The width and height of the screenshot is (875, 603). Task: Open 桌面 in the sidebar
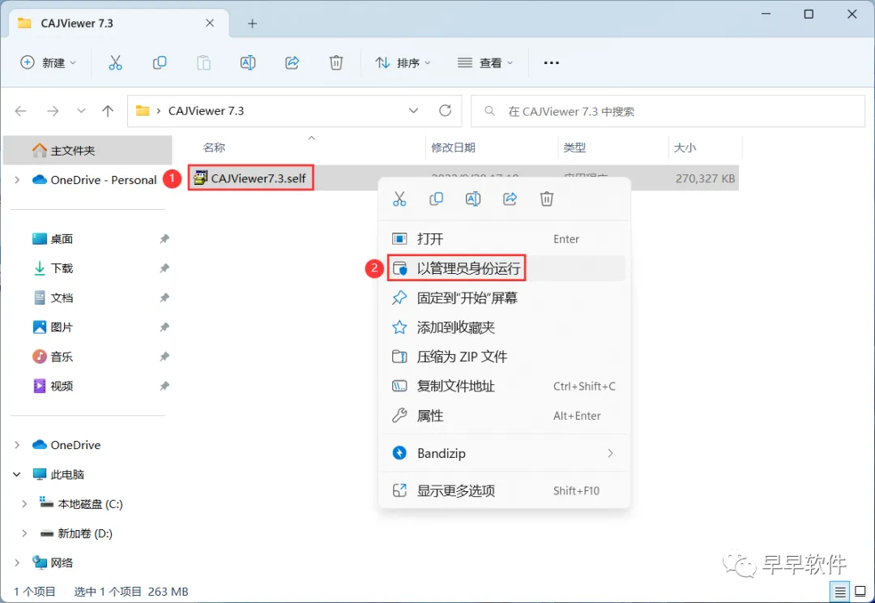62,239
